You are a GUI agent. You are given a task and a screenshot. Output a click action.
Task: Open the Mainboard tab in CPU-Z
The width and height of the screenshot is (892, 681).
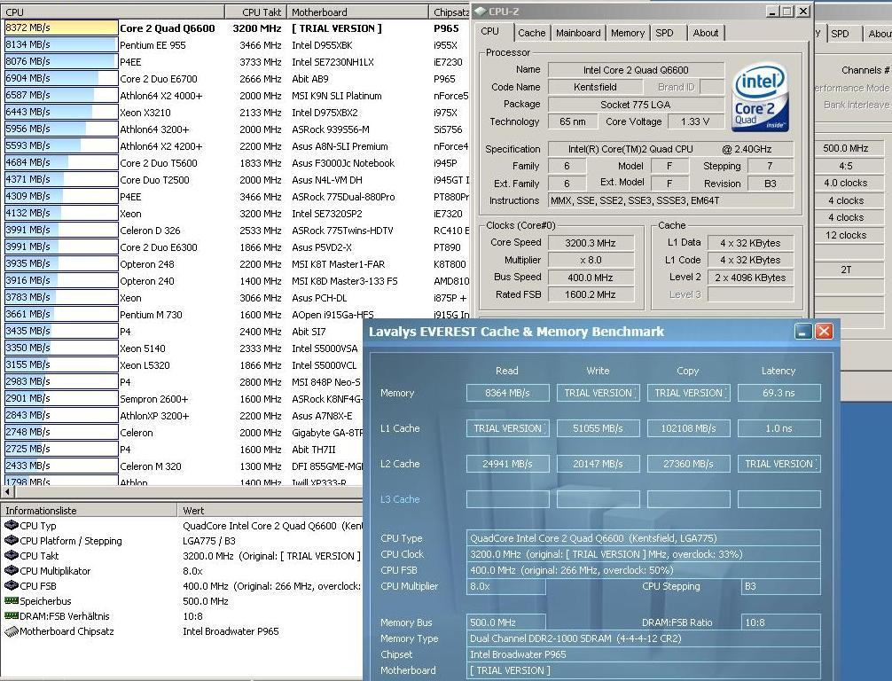point(578,33)
